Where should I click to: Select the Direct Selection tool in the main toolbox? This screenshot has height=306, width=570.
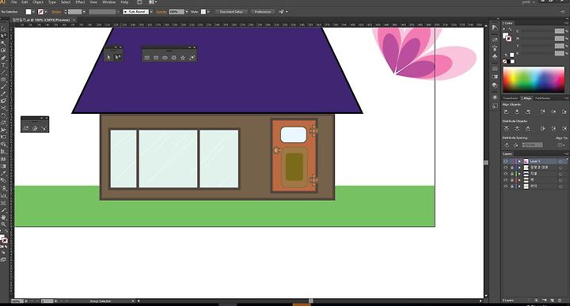(x=4, y=36)
